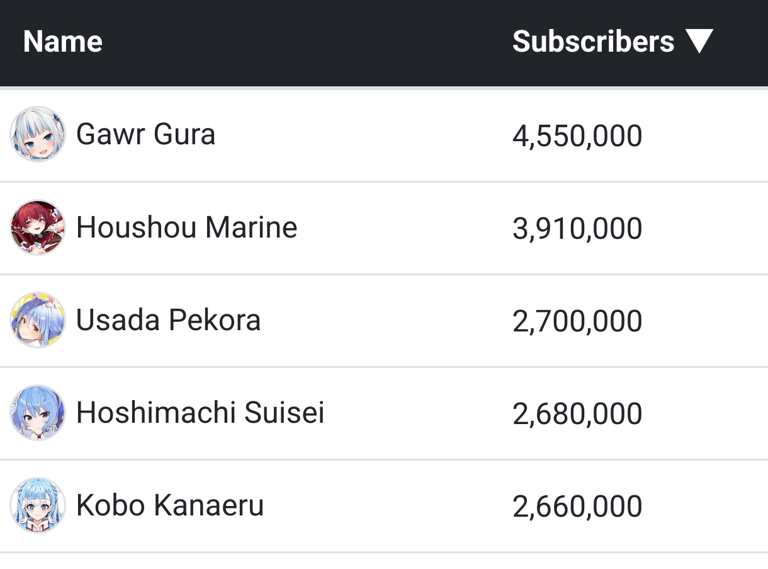Click Gawr Gura's avatar icon

[x=38, y=134]
